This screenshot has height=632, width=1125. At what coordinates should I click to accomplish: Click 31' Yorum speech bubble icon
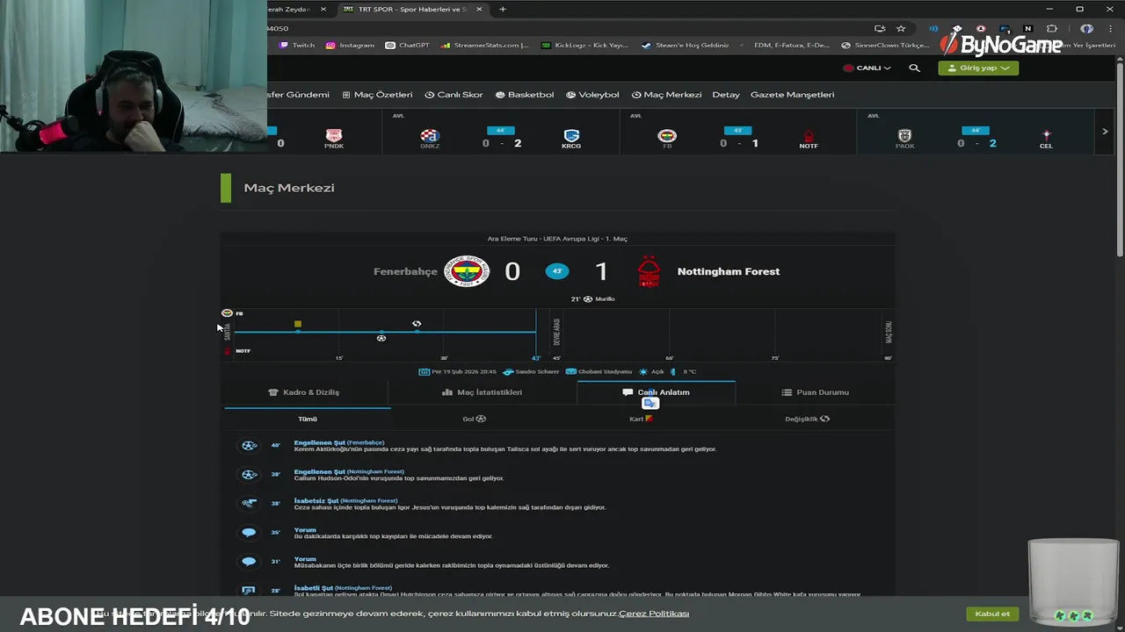[x=250, y=562]
